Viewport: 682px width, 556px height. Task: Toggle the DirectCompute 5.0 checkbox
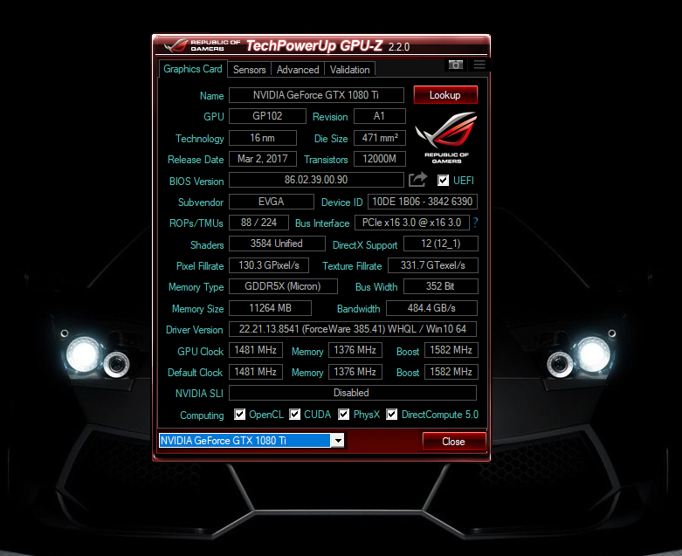391,415
